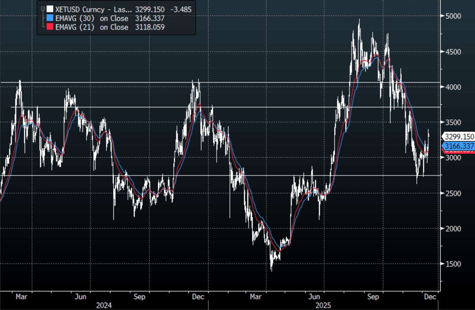Click the 5000 label on the price axis
The height and width of the screenshot is (310, 475).
[x=453, y=16]
